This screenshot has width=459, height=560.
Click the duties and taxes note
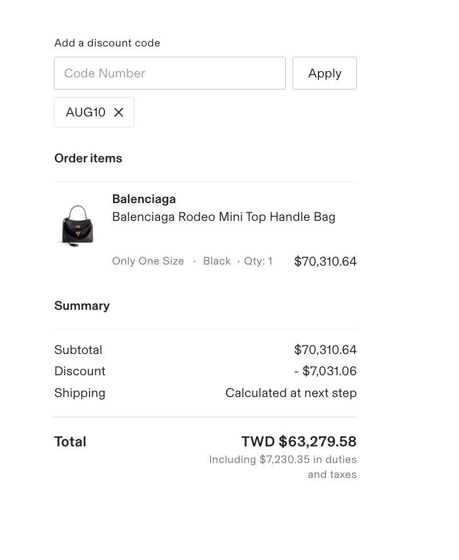(x=282, y=467)
